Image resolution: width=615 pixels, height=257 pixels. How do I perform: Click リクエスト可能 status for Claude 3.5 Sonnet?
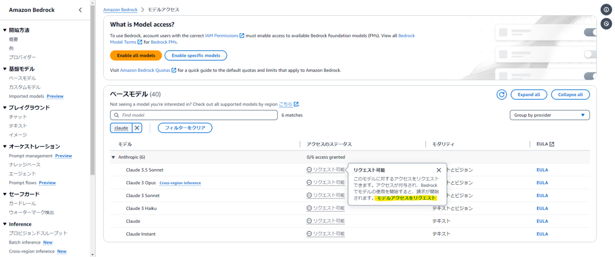coord(325,169)
